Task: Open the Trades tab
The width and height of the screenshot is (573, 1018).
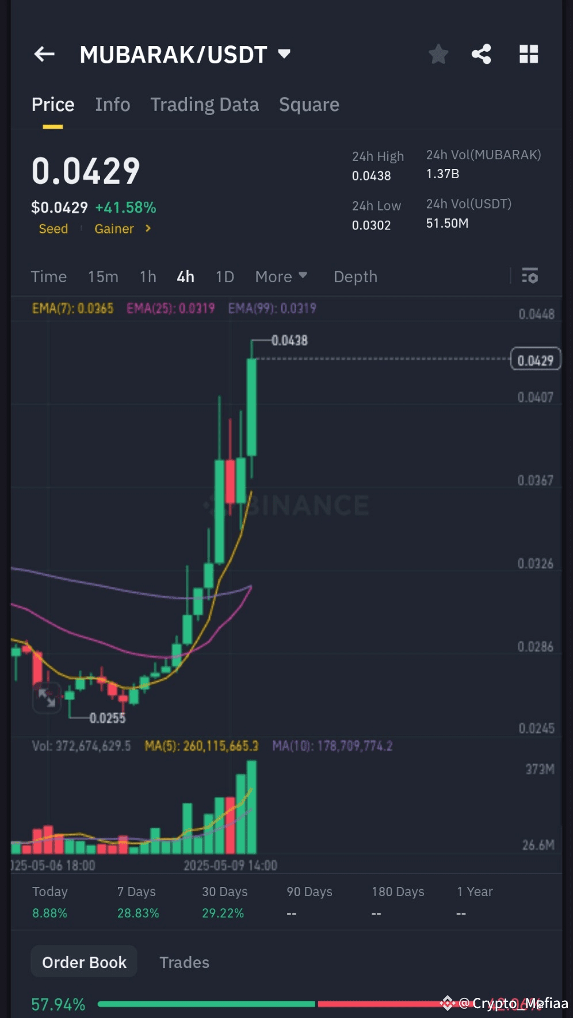Action: click(184, 962)
